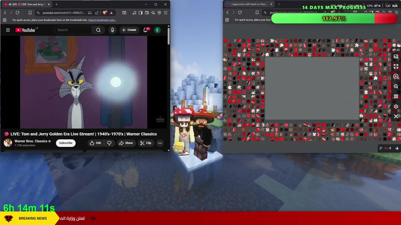Arrange puzzle pieces with grid icon
401x225 pixels.
pos(396,97)
